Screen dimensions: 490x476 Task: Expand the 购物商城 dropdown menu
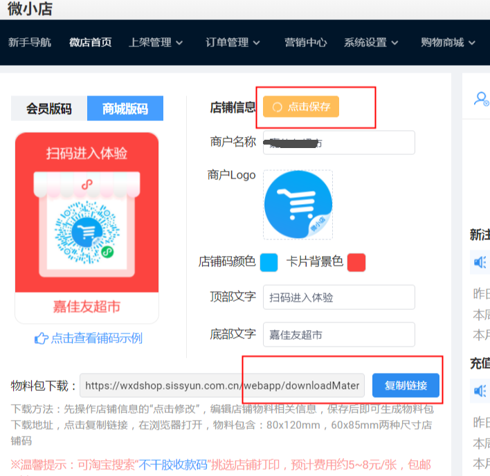[448, 42]
